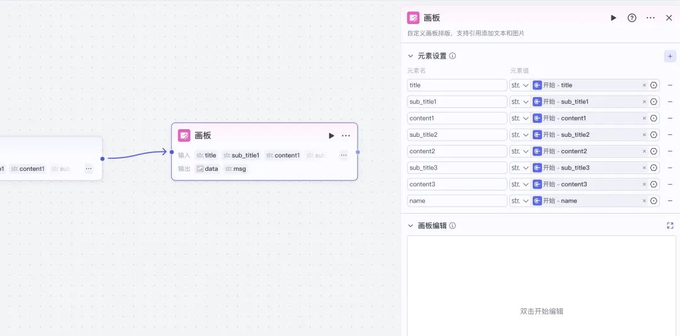This screenshot has width=680, height=336.
Task: Open more options in 画板 panel header
Action: pos(650,18)
